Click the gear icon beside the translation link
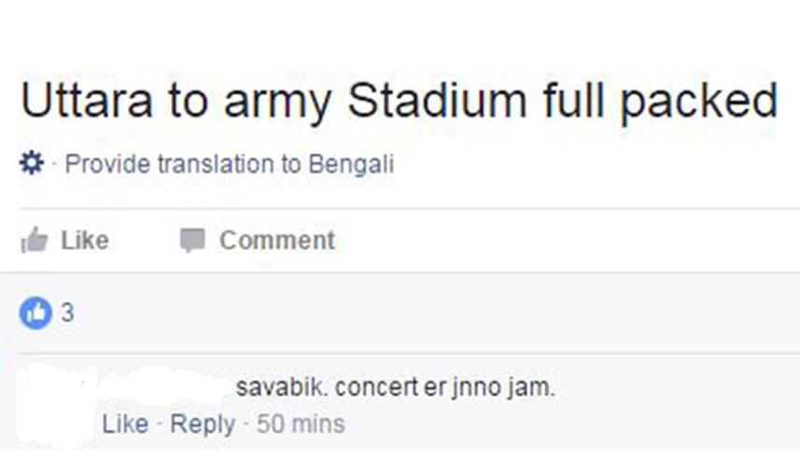This screenshot has height=450, width=800. [x=33, y=164]
